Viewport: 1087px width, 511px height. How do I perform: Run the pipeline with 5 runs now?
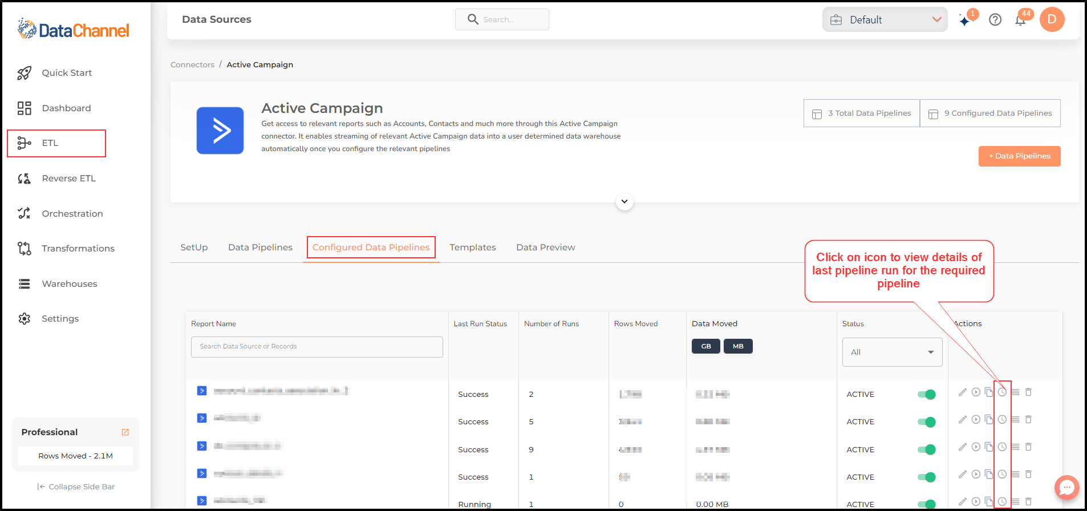point(976,419)
